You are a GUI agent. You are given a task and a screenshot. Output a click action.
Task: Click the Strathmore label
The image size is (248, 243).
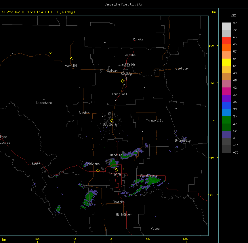click(x=148, y=175)
